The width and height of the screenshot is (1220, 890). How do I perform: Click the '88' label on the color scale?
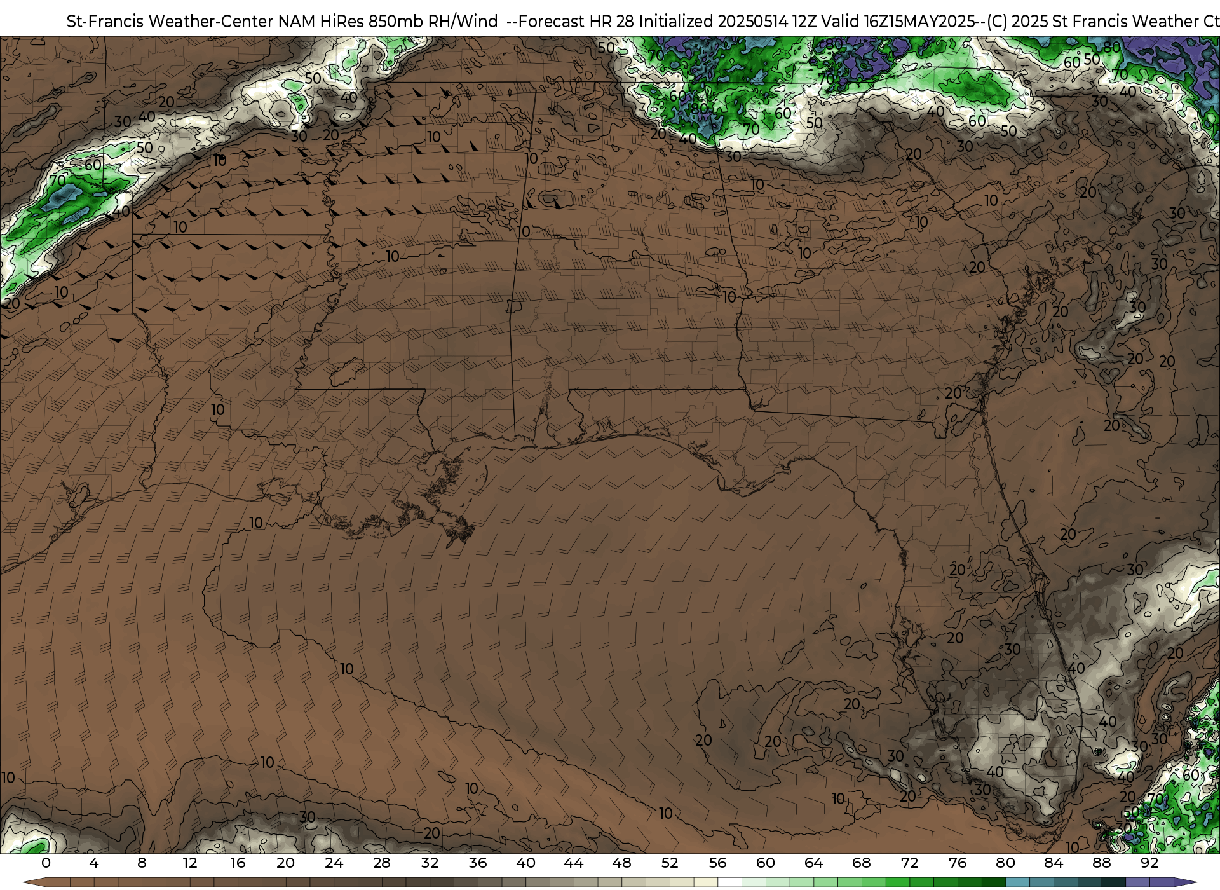1101,863
